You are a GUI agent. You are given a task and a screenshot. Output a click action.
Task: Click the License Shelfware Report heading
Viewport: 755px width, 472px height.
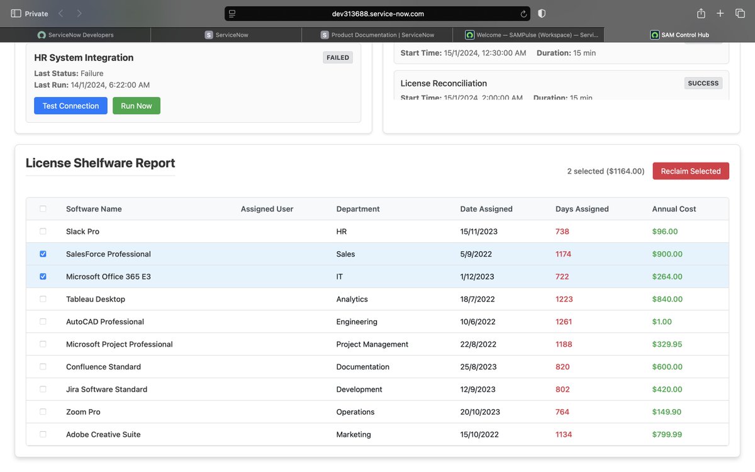[100, 163]
